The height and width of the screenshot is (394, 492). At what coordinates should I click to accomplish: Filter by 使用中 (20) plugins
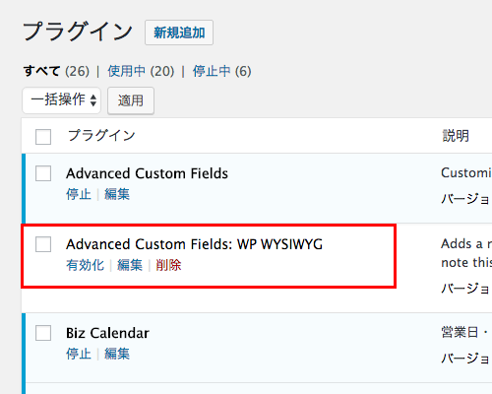pos(141,71)
